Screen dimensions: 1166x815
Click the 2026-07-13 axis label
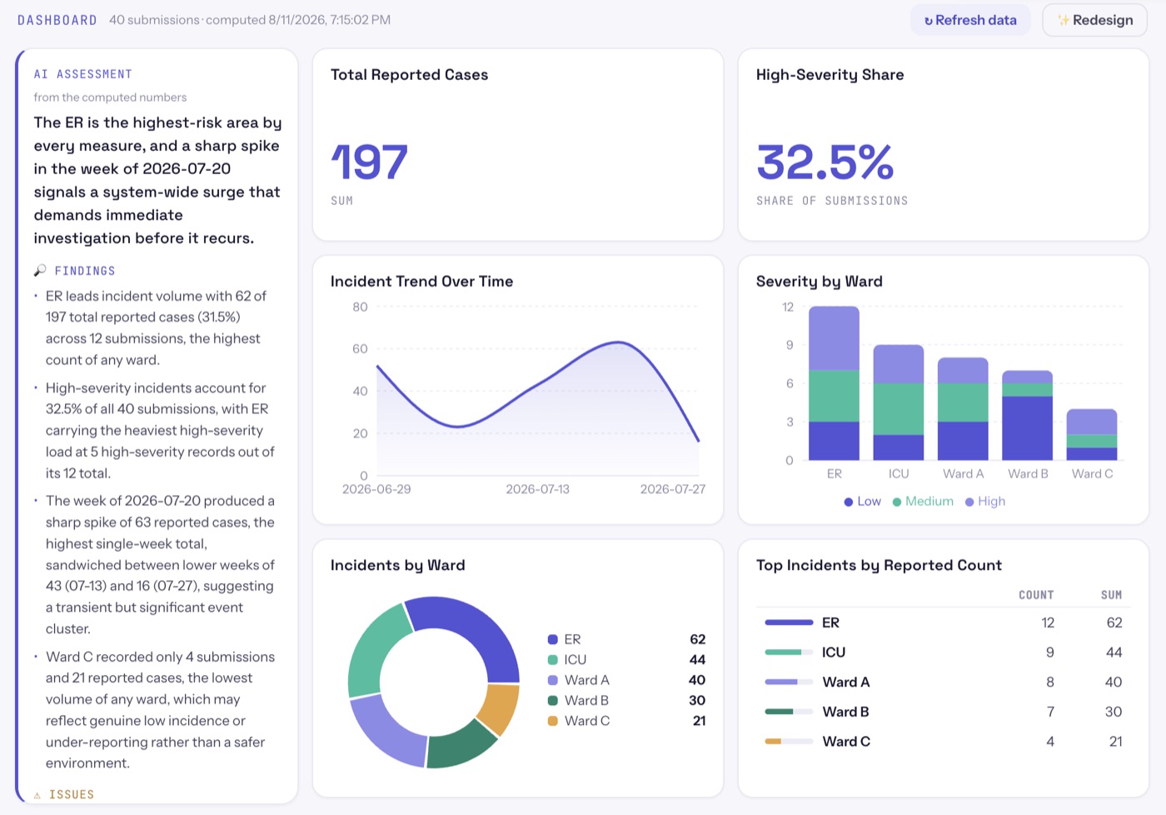[537, 489]
